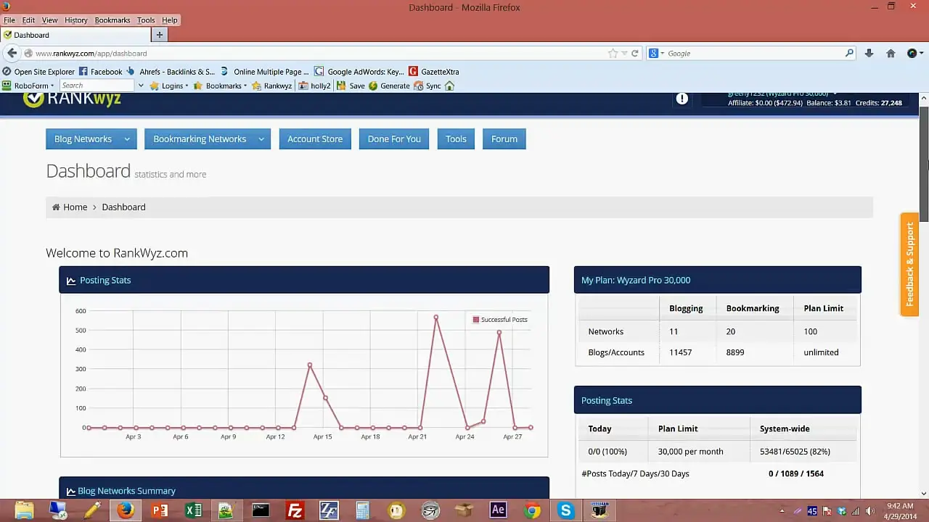Screen dimensions: 929x522
Task: Open the Google AdWords Keyword bookmark
Action: click(359, 72)
